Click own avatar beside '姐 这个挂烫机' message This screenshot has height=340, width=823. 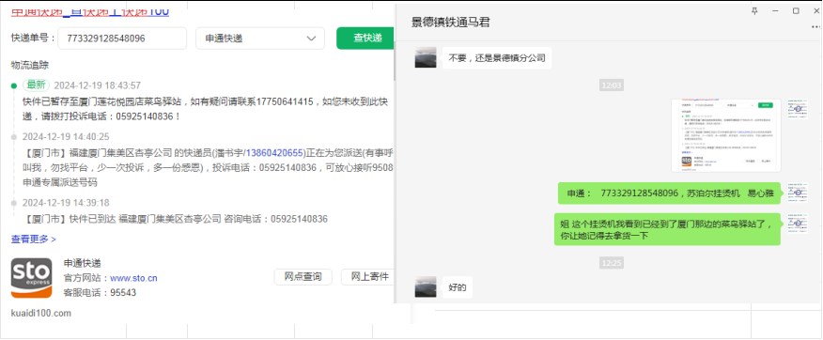point(798,224)
